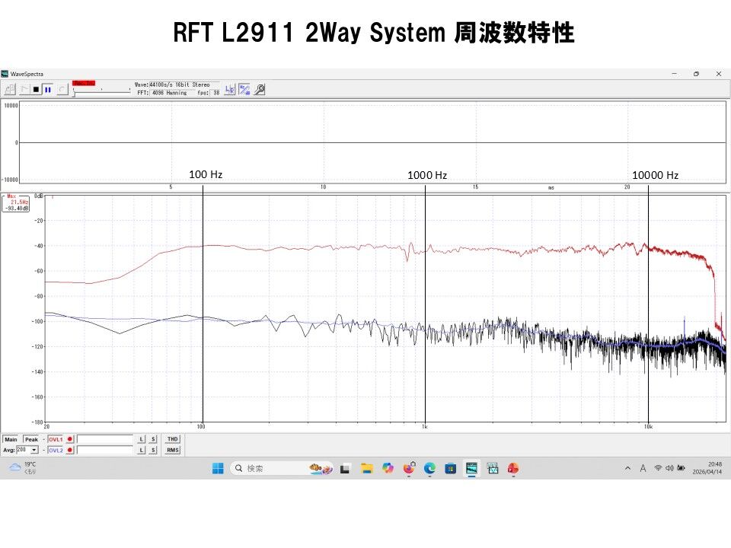
Task: Toggle the THD display button
Action: [x=173, y=439]
